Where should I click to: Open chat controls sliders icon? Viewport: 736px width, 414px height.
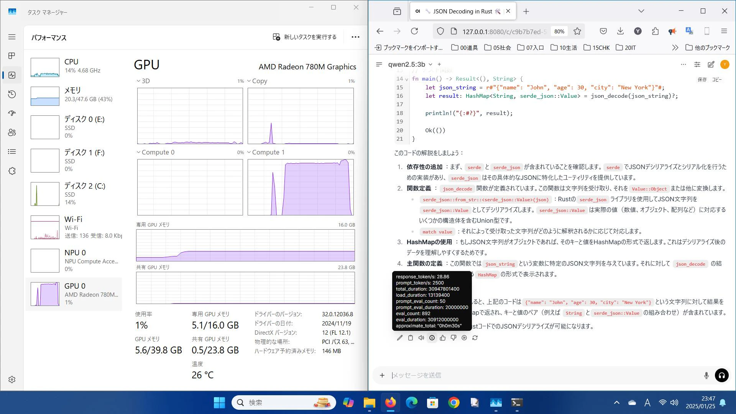[697, 64]
